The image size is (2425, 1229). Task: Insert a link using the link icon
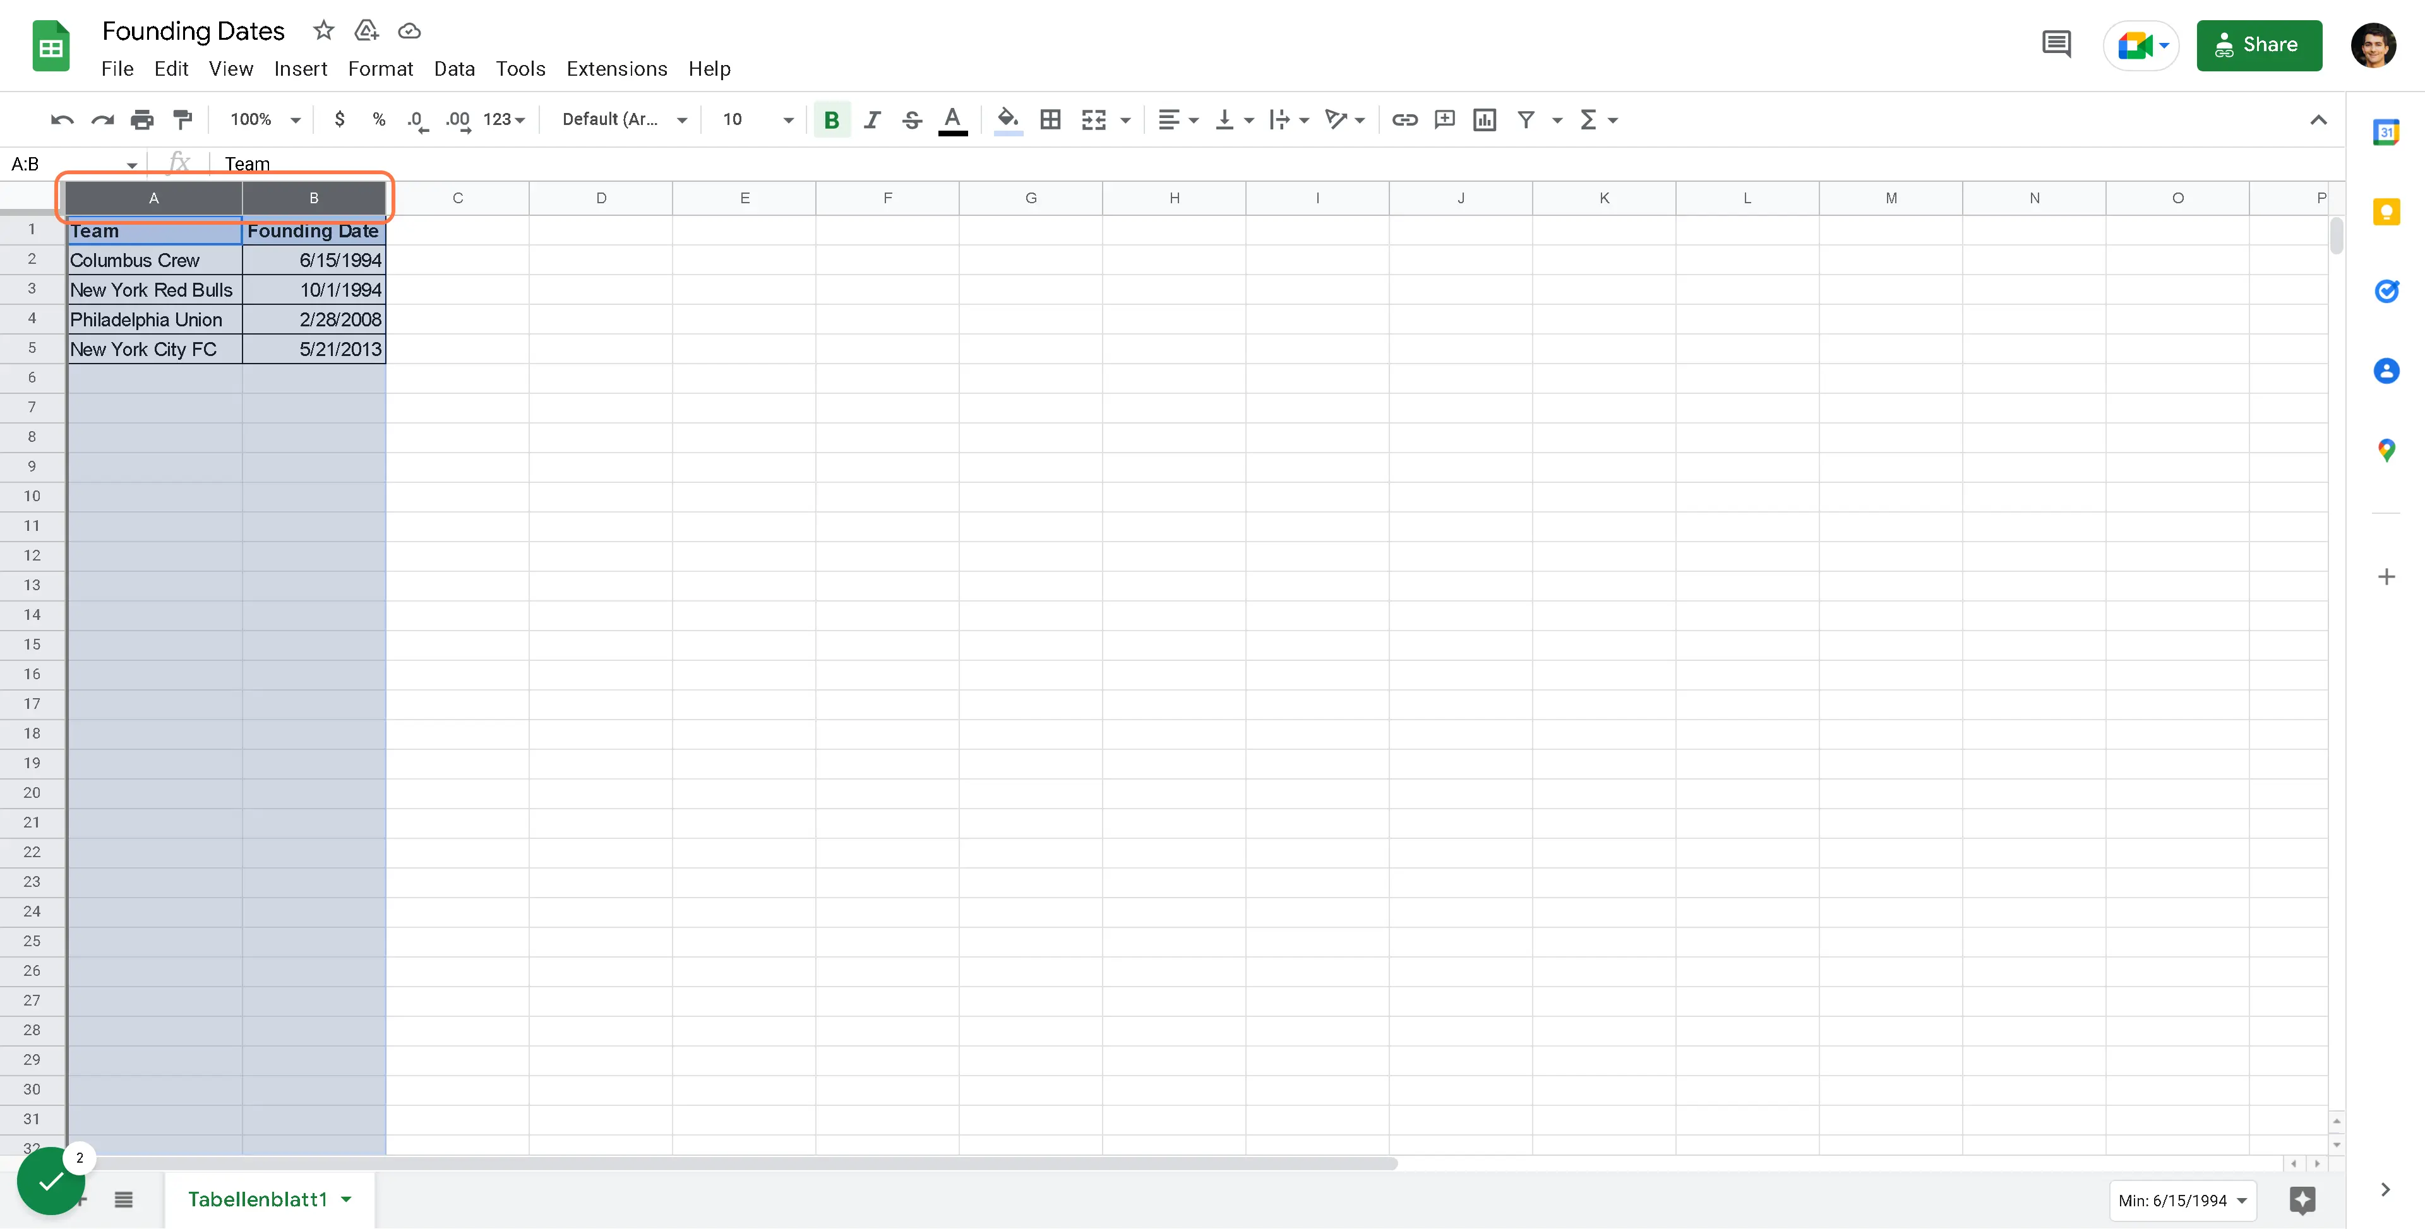[1404, 119]
